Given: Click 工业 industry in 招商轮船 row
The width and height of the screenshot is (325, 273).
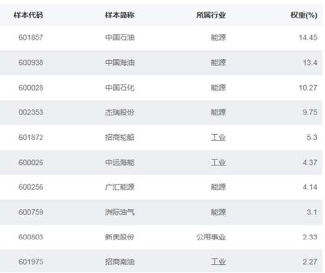Looking at the screenshot, I should click(218, 138).
